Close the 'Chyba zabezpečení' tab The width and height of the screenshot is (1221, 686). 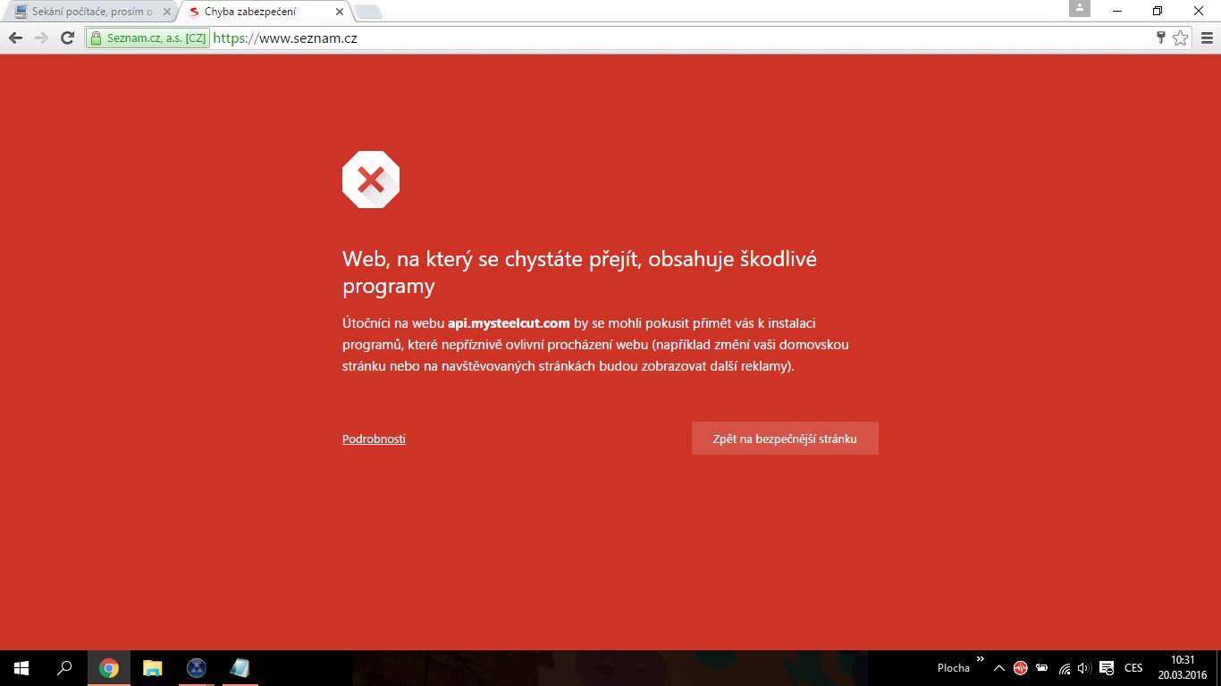point(339,12)
